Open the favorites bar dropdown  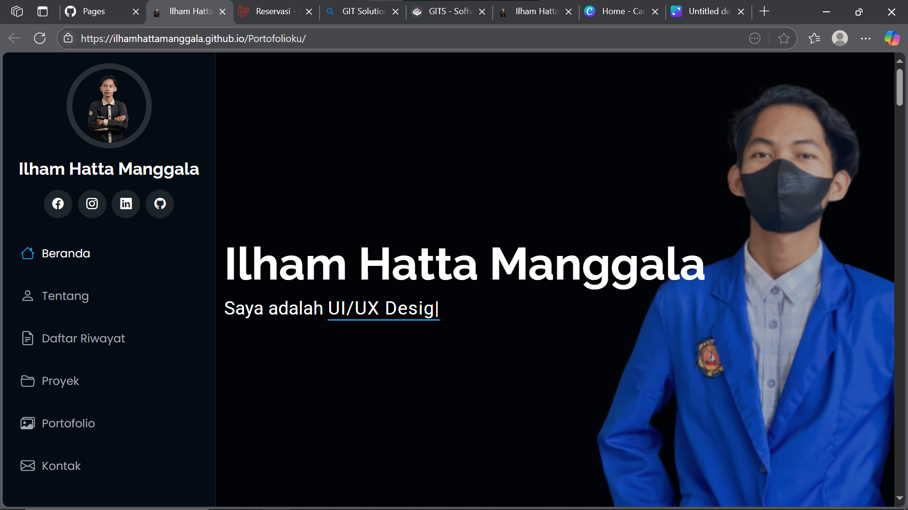pos(814,38)
